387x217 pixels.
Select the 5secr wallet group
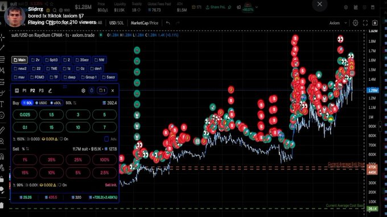(x=108, y=77)
